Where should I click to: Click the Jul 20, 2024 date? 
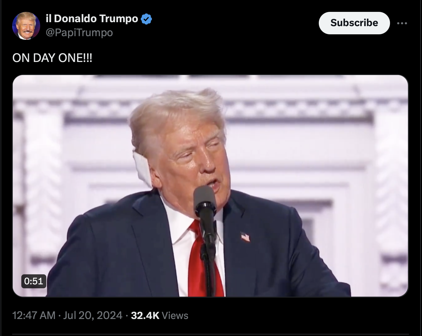93,315
